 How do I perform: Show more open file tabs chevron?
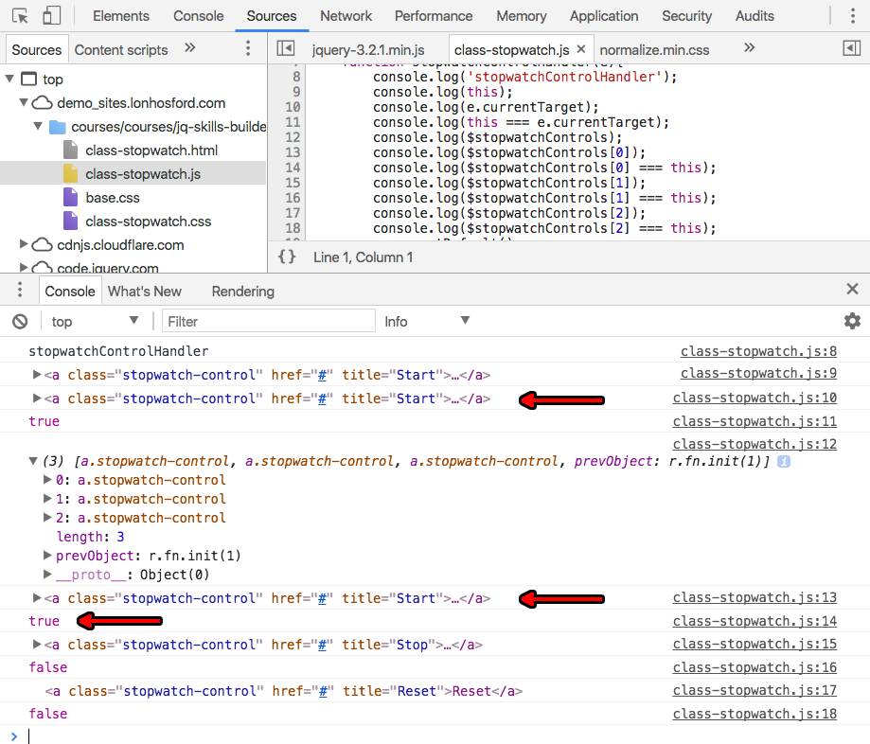(749, 47)
